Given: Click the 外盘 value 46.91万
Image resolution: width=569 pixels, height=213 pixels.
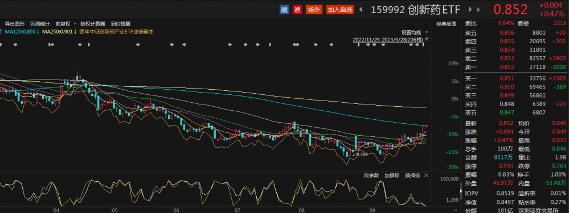Looking at the screenshot, I should tap(503, 183).
